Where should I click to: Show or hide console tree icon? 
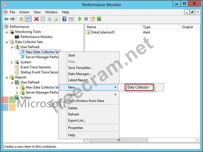click(x=28, y=19)
